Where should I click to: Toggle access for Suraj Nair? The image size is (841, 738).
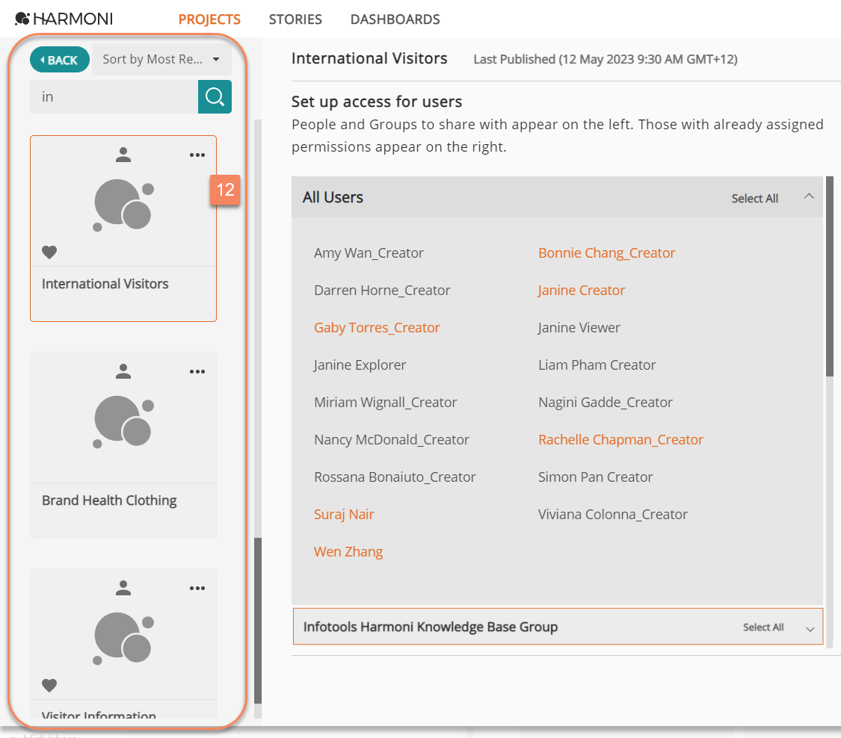tap(344, 515)
